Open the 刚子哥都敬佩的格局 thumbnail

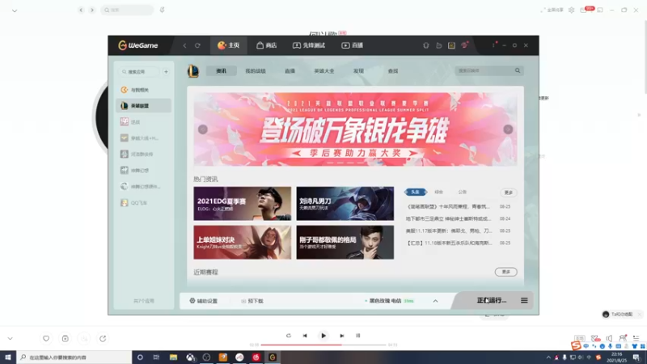coord(345,242)
